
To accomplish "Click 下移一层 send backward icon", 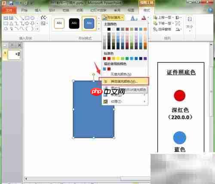I will pos(155,23).
